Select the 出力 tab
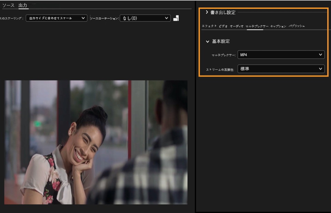The width and height of the screenshot is (331, 213). (23, 5)
